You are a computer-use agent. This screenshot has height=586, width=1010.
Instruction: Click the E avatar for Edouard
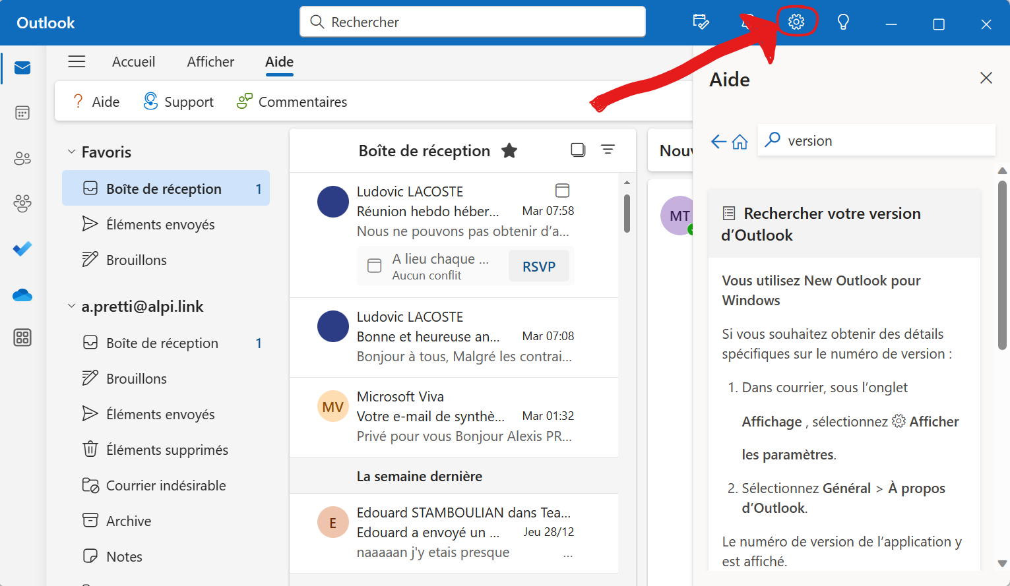point(333,523)
